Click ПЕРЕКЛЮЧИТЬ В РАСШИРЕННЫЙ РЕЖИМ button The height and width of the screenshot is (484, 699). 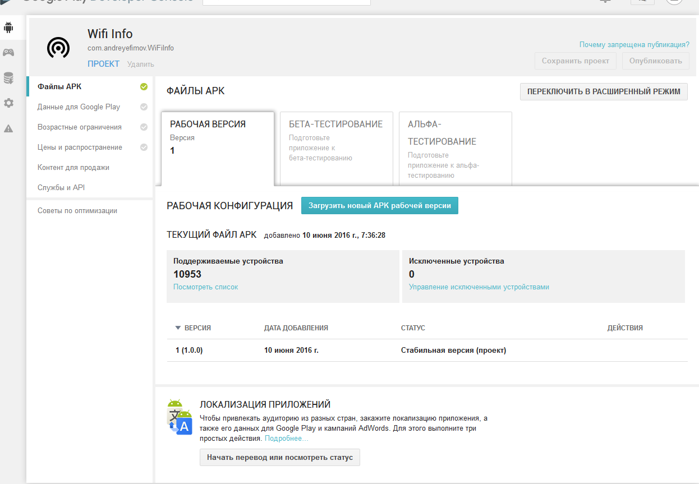pos(604,92)
